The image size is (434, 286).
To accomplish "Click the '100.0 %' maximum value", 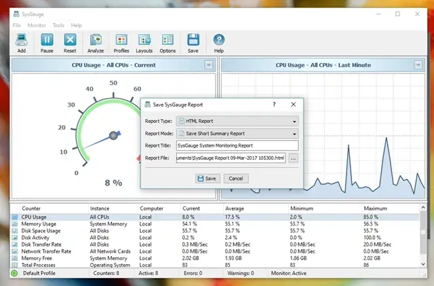I will [x=372, y=238].
